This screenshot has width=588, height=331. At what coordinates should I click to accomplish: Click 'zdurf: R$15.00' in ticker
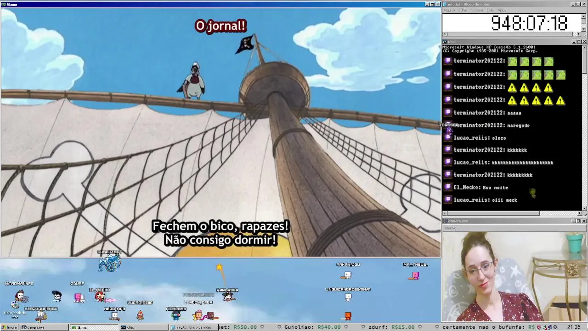click(392, 327)
